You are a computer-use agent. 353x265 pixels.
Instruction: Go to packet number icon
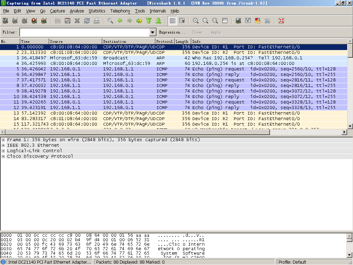pyautogui.click(x=139, y=21)
